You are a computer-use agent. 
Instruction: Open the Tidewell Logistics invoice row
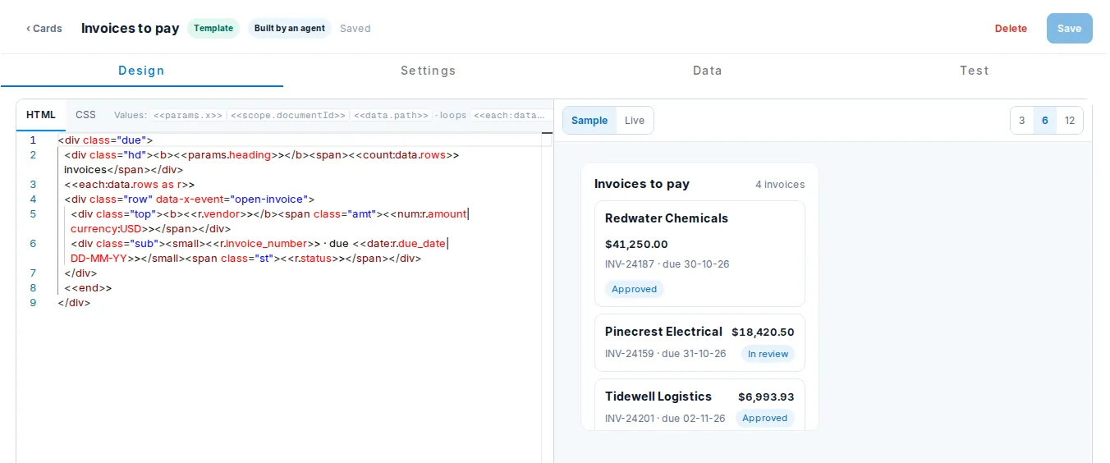tap(699, 405)
